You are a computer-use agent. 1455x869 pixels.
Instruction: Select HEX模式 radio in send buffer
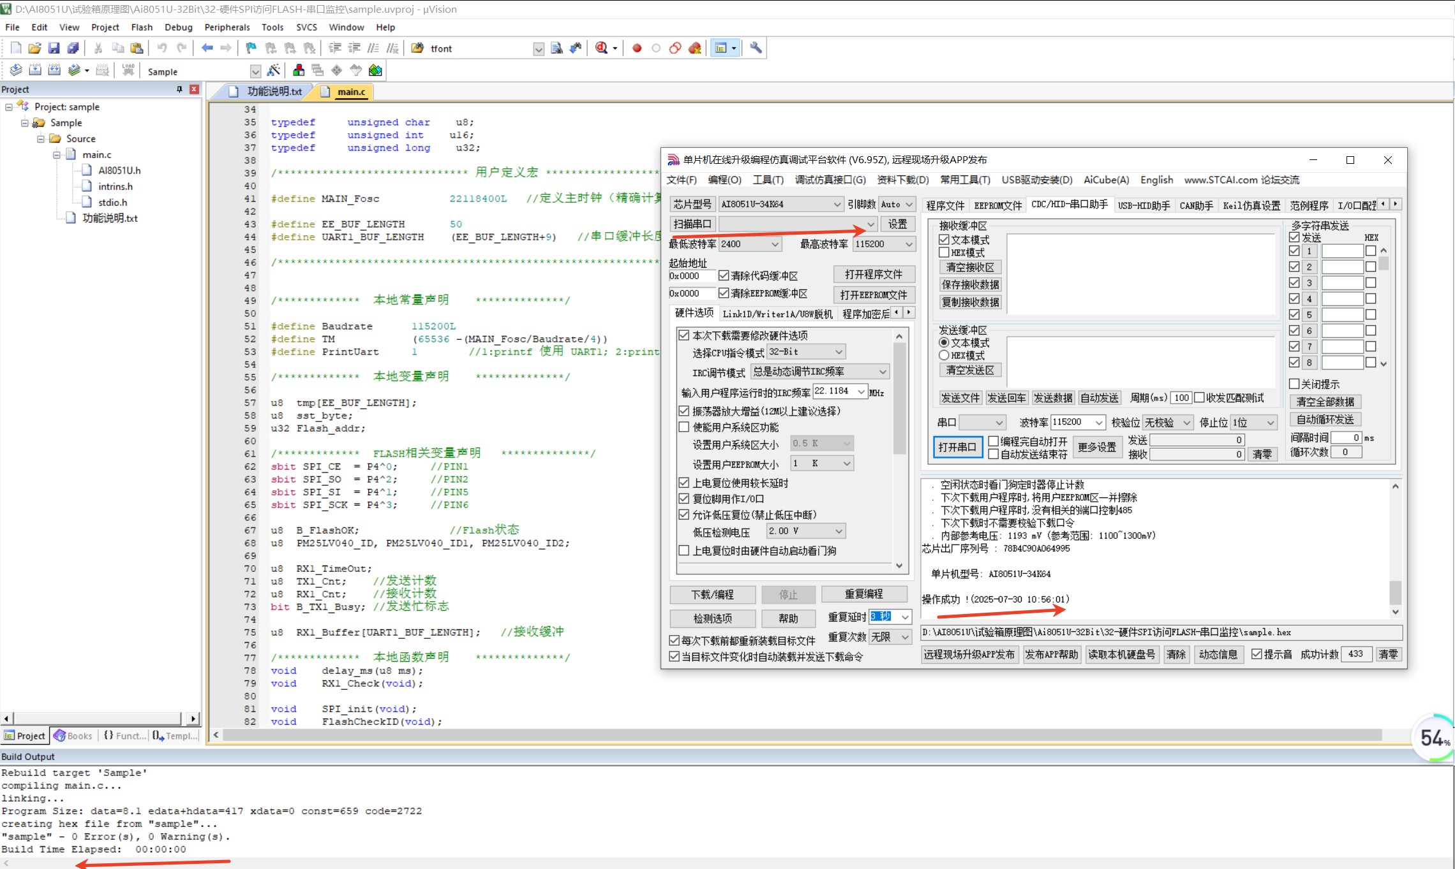(944, 355)
